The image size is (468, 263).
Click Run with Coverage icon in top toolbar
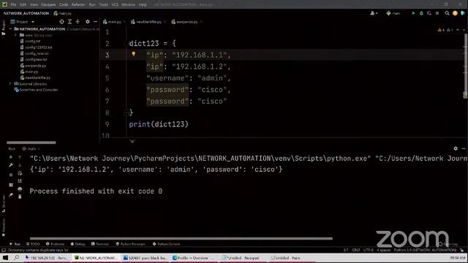[429, 13]
